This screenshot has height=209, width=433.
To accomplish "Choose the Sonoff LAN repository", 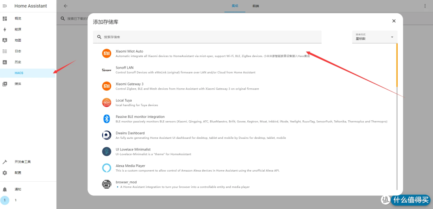I will click(x=245, y=70).
